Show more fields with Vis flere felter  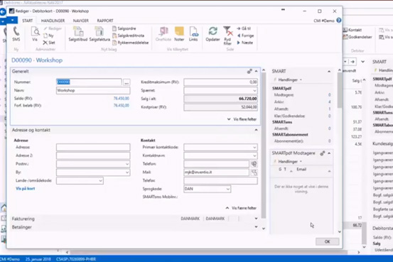242,119
